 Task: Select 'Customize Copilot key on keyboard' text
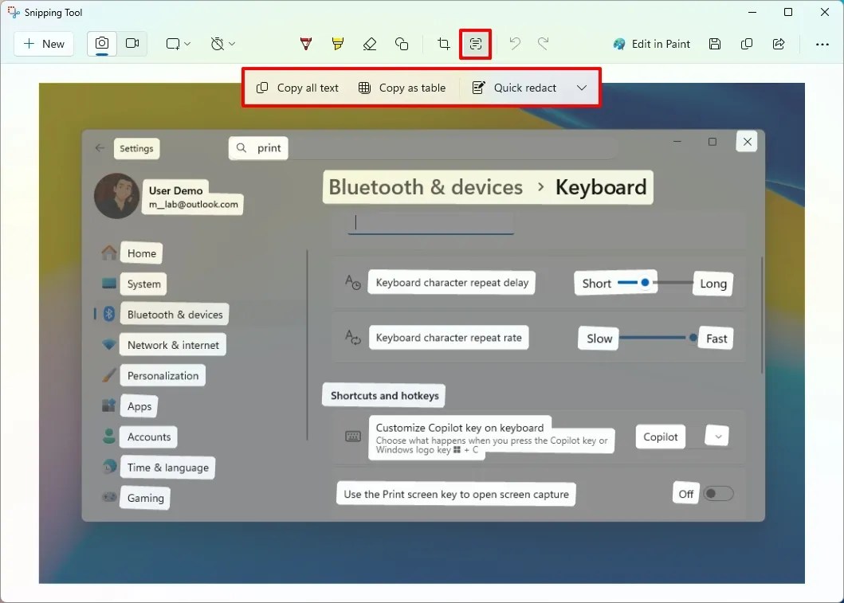(460, 428)
